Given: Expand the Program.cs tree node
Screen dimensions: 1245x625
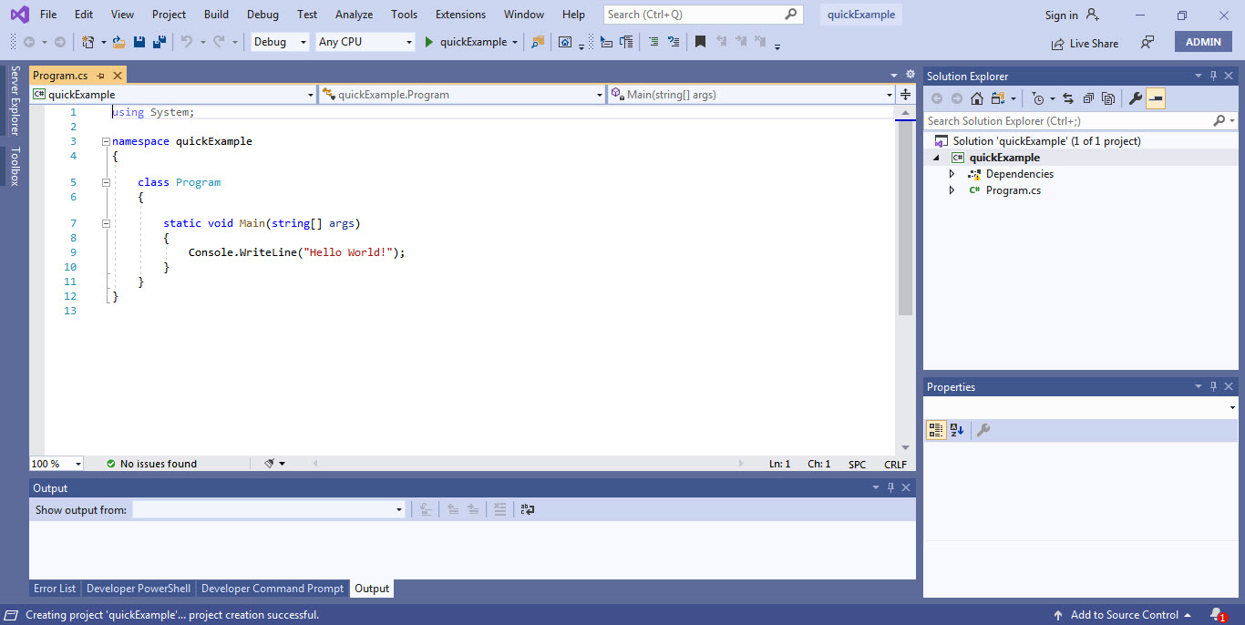Looking at the screenshot, I should pos(952,190).
